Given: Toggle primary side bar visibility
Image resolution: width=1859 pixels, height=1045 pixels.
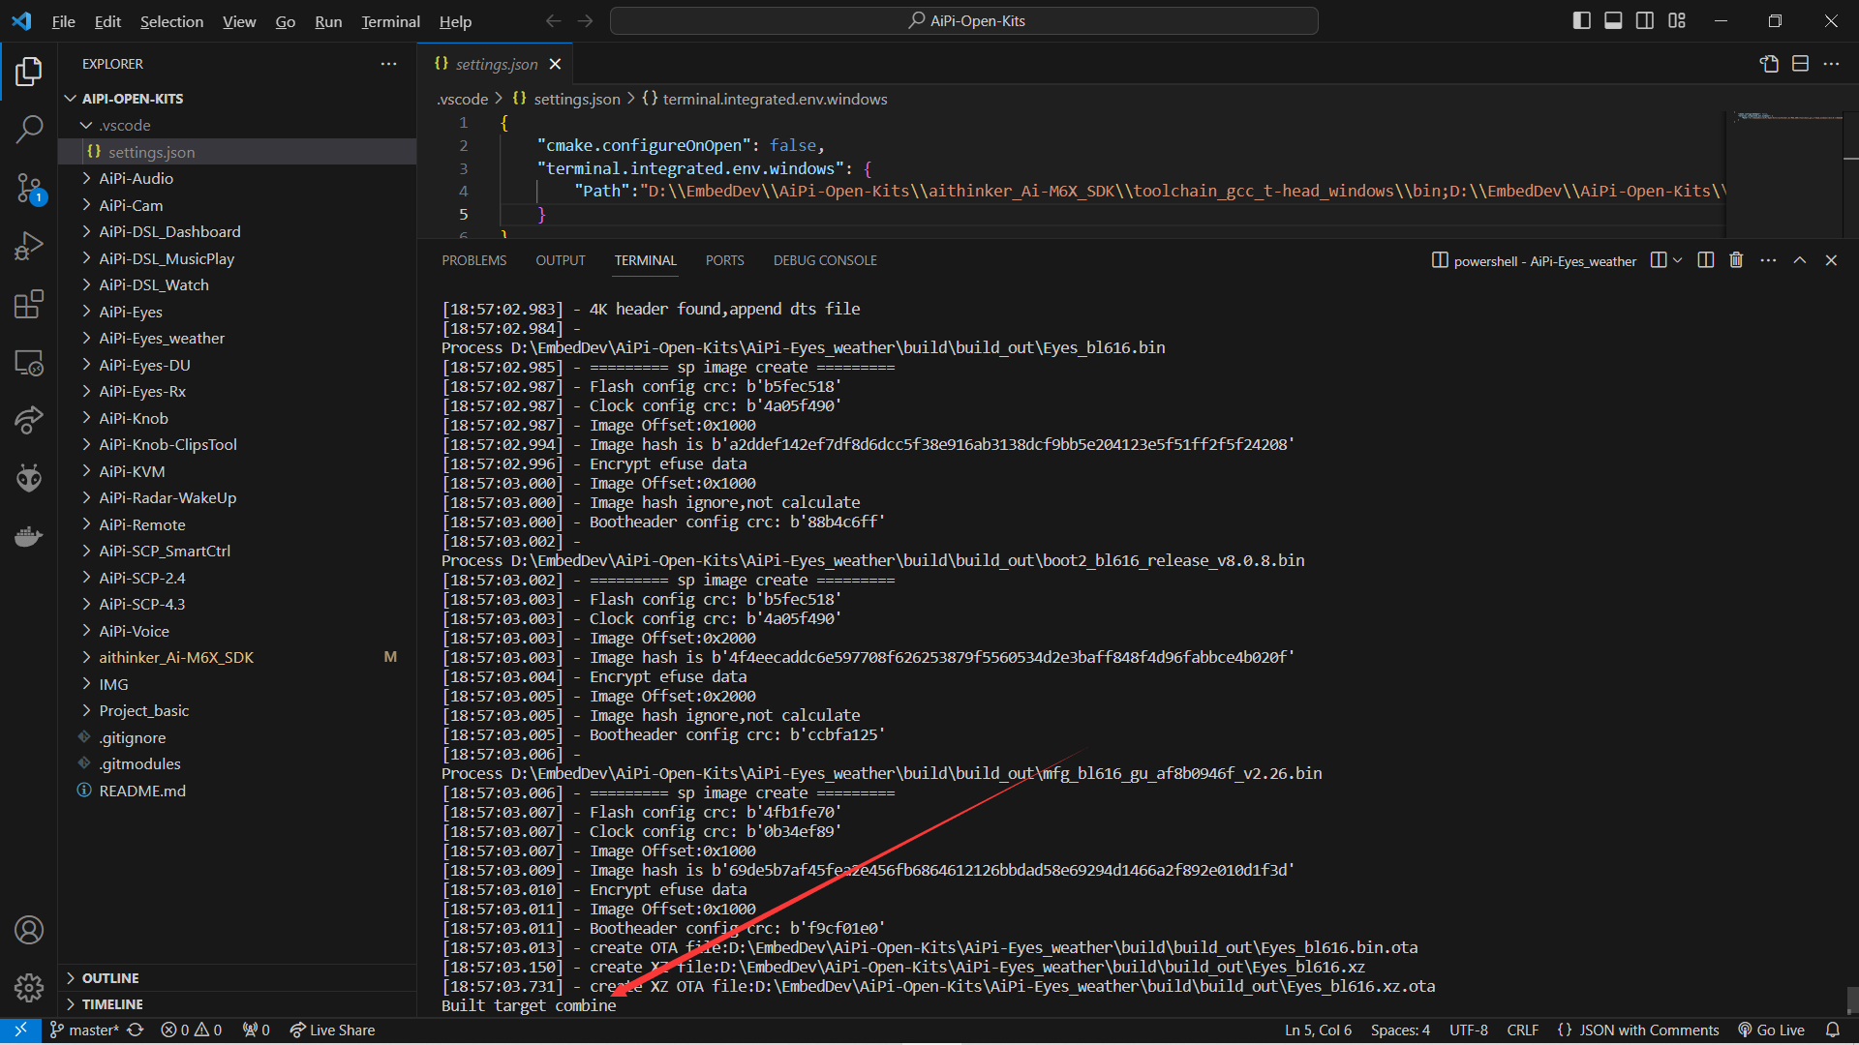Looking at the screenshot, I should (1582, 20).
